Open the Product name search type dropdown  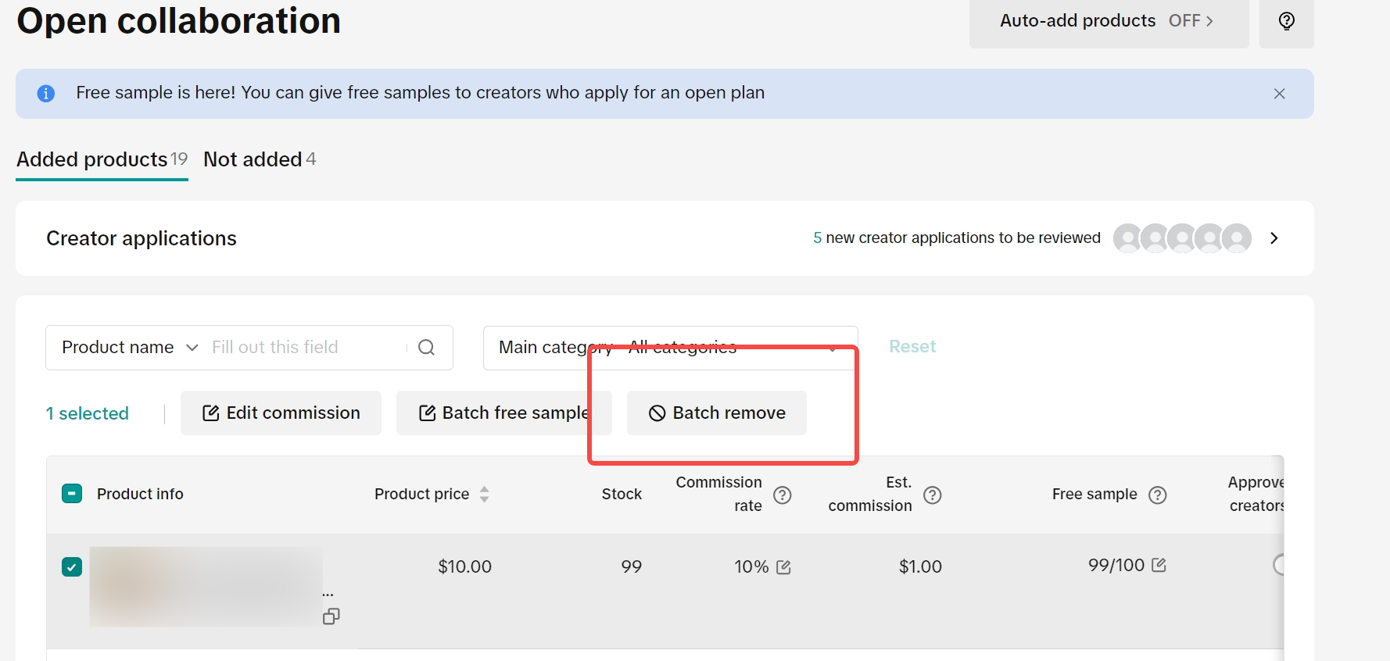click(130, 348)
